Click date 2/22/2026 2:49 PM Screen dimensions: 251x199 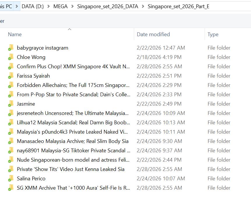tap(159, 104)
